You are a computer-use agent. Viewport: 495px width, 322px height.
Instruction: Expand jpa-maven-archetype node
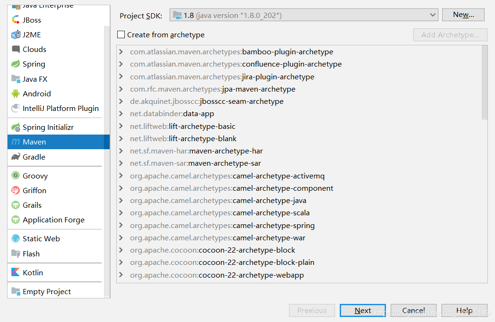point(121,89)
